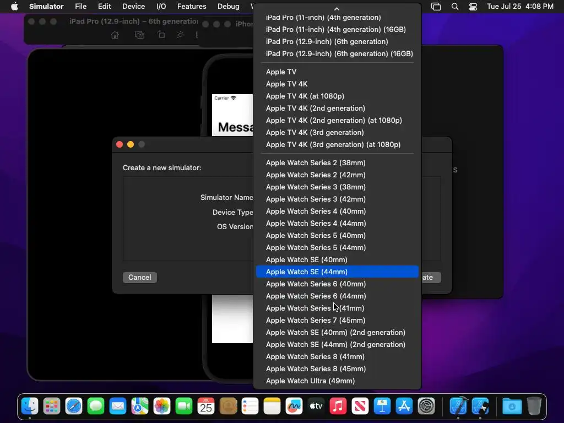The height and width of the screenshot is (423, 564).
Task: Click Cancel in the new simulator dialog
Action: pyautogui.click(x=140, y=278)
